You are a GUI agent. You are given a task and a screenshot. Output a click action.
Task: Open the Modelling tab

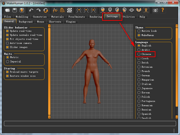pos(22,17)
